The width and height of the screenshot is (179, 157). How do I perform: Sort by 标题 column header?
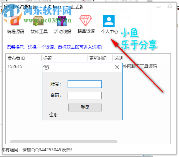point(64,58)
